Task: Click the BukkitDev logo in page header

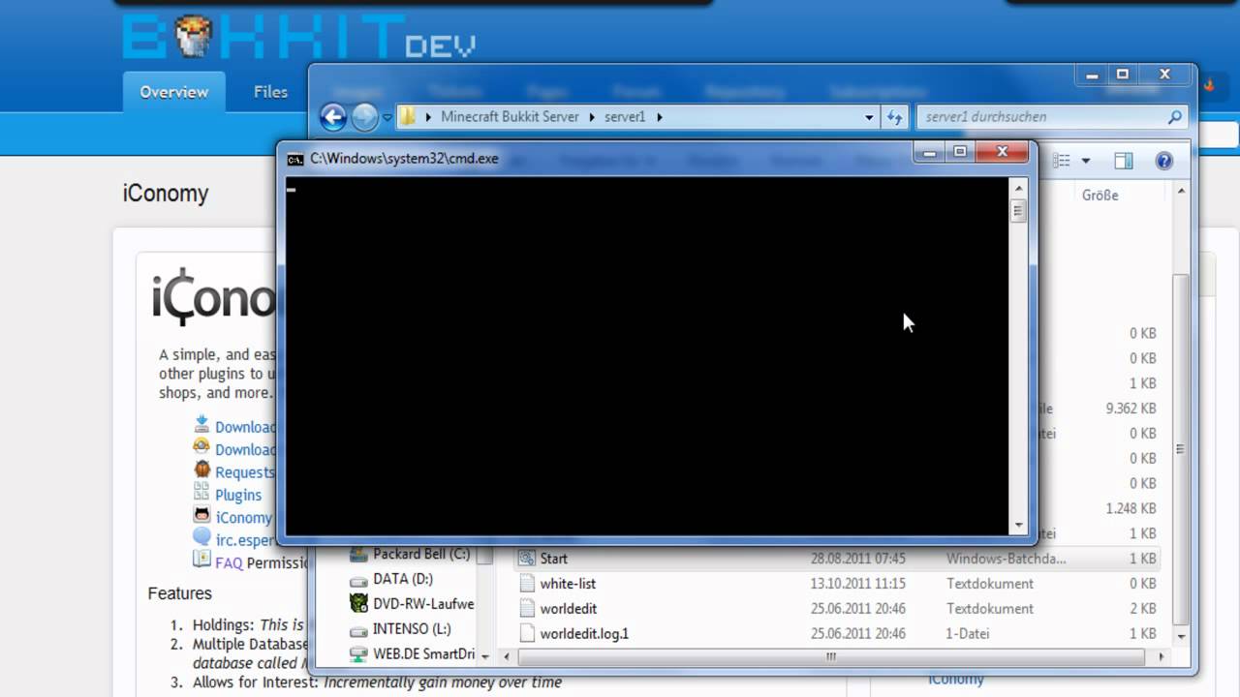Action: pyautogui.click(x=298, y=37)
